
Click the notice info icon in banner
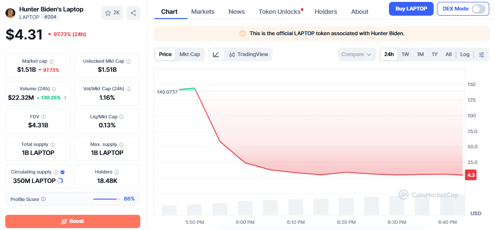coord(243,33)
